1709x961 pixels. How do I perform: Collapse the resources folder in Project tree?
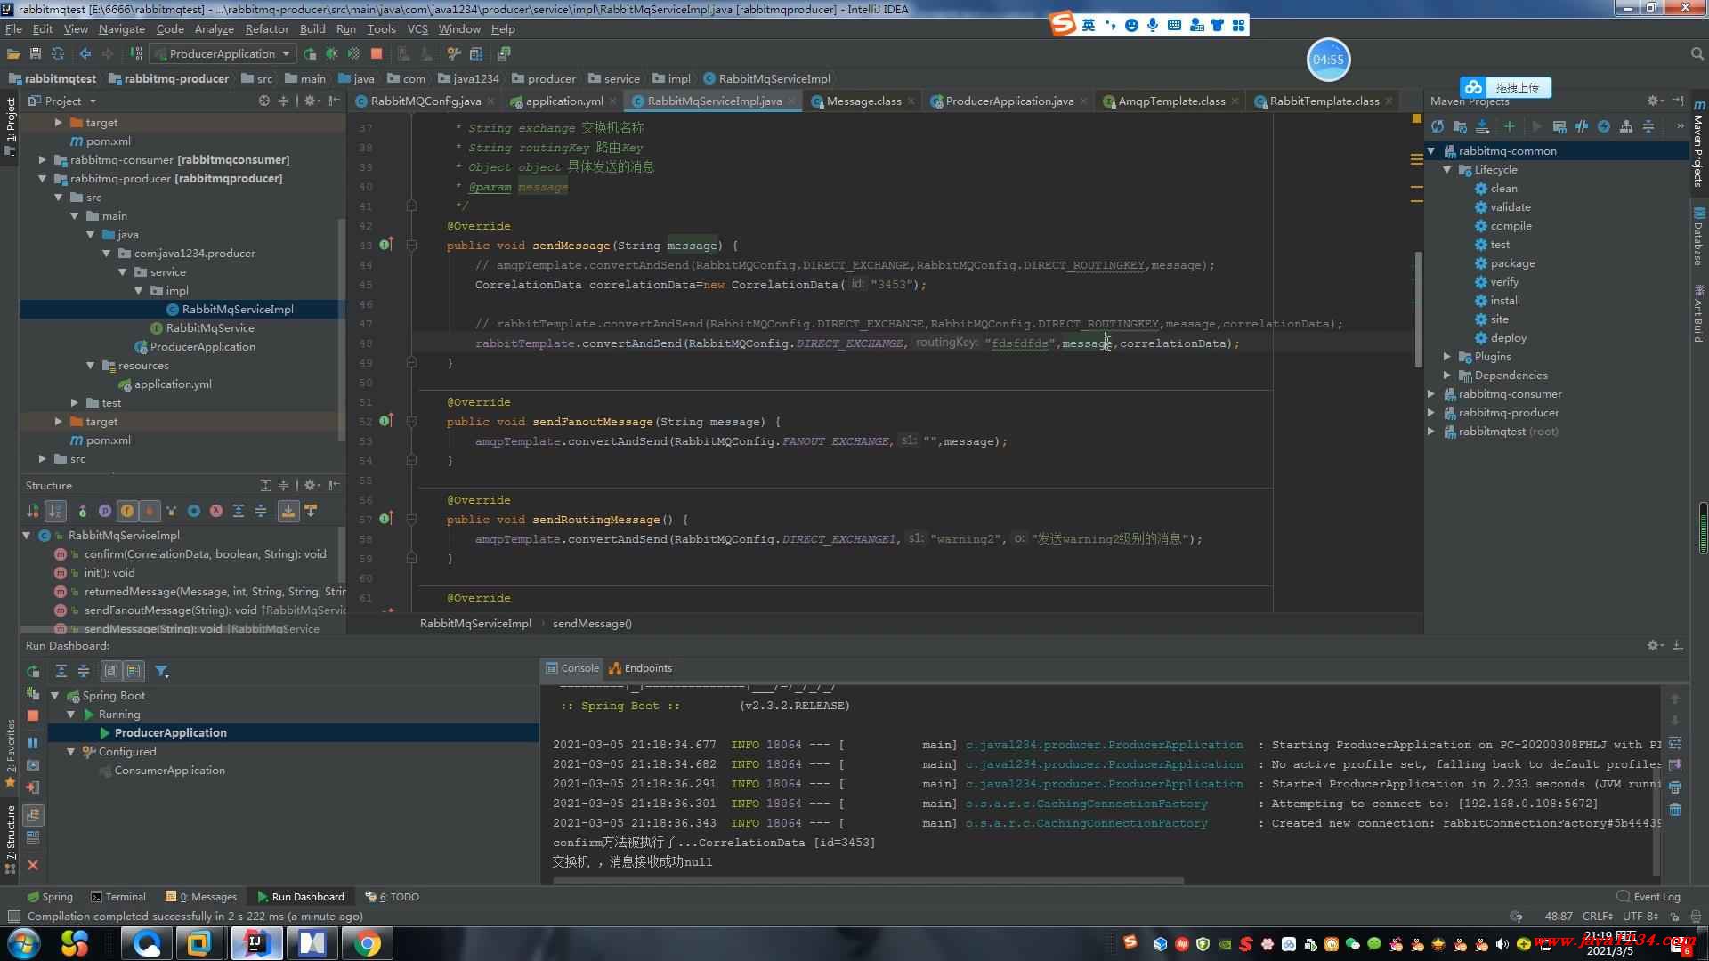90,366
